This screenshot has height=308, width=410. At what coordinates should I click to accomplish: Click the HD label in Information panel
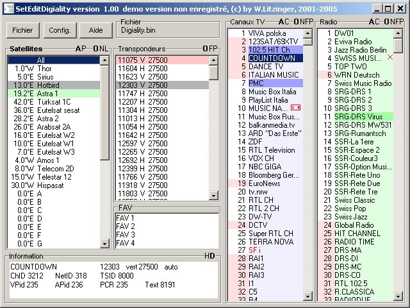tap(209, 256)
